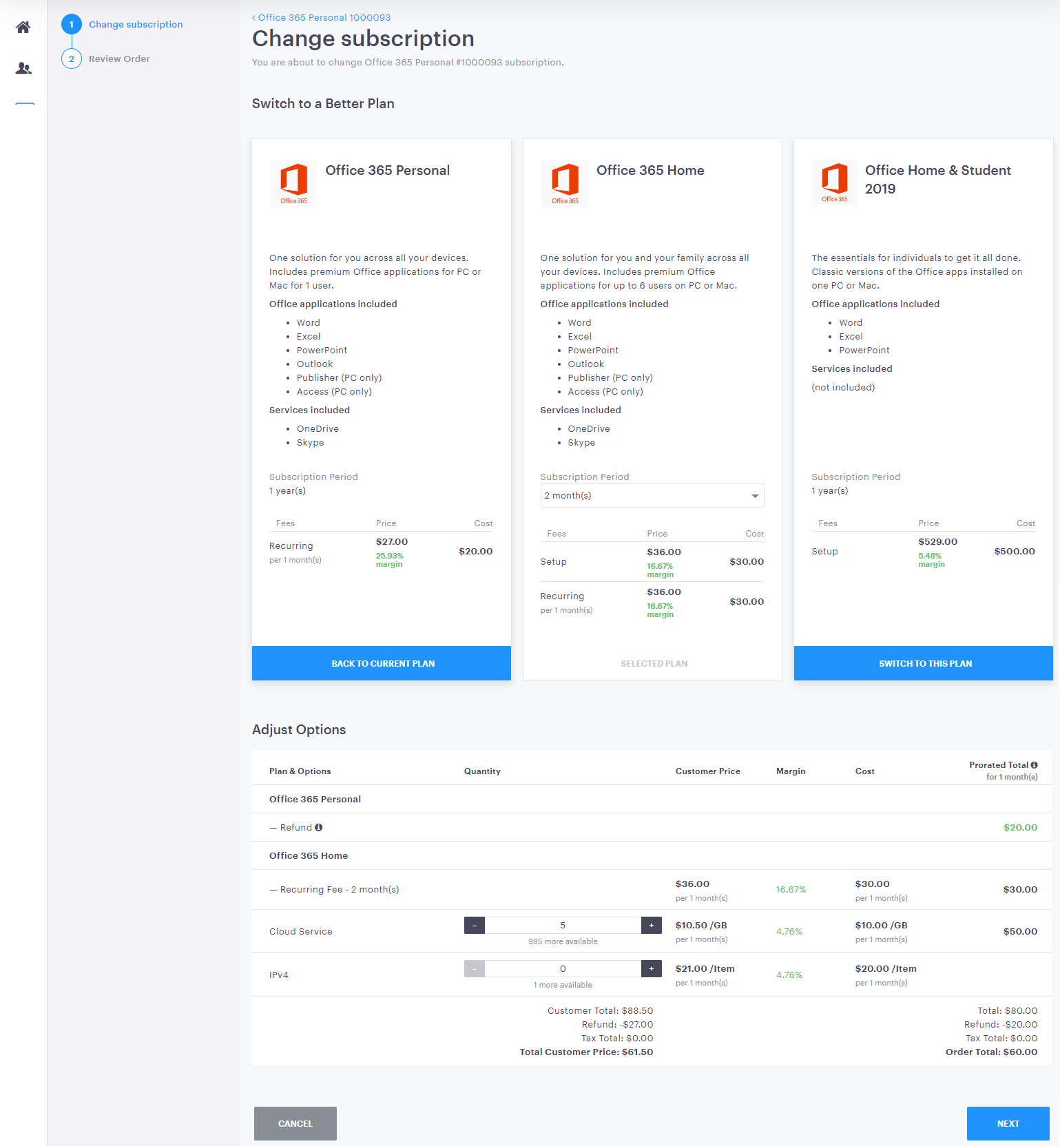Click the info icon next to Refund
1060x1146 pixels.
click(x=319, y=827)
